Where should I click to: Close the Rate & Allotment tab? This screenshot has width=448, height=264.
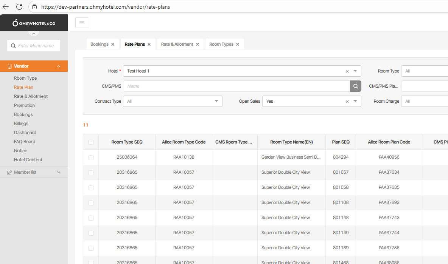(x=198, y=45)
